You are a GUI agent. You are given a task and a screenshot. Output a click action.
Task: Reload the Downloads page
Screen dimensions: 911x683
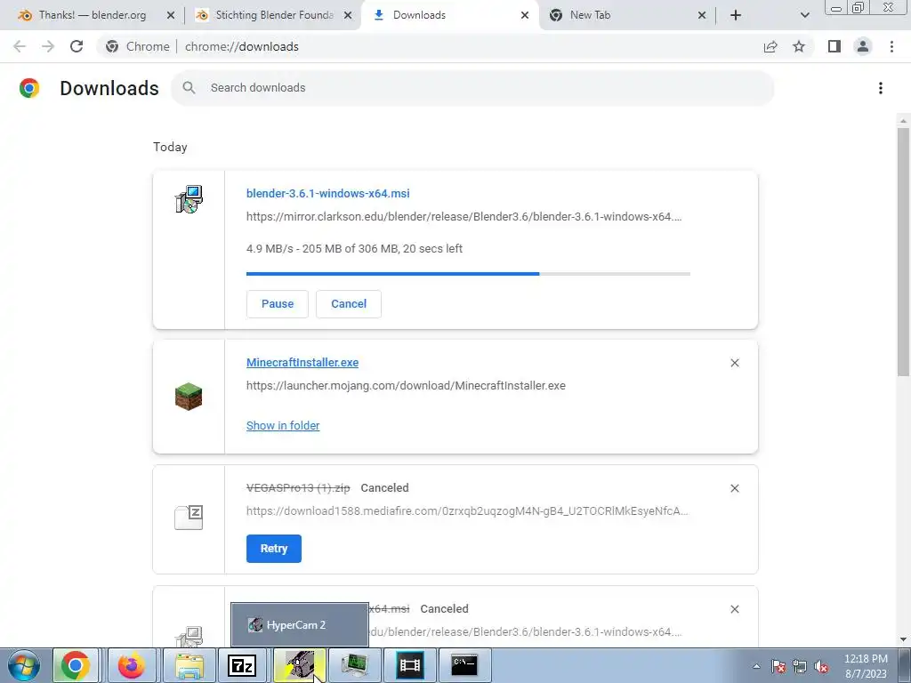77,46
